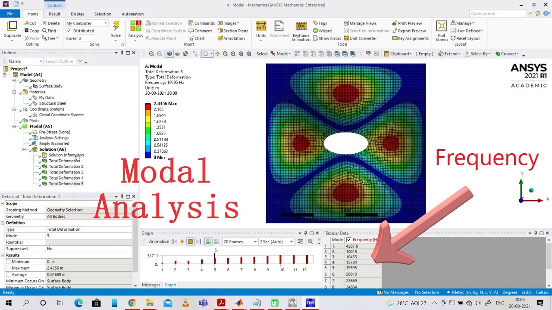Click mode 8 bar in the graph
The height and width of the screenshot is (310, 552).
254,260
